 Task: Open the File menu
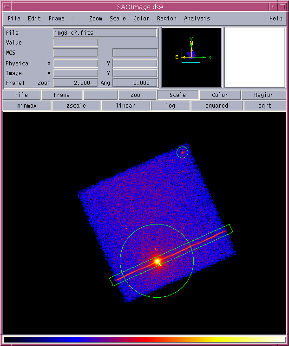[14, 19]
